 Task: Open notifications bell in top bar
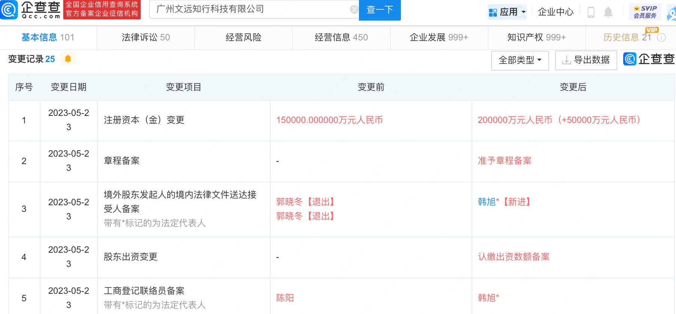click(608, 12)
